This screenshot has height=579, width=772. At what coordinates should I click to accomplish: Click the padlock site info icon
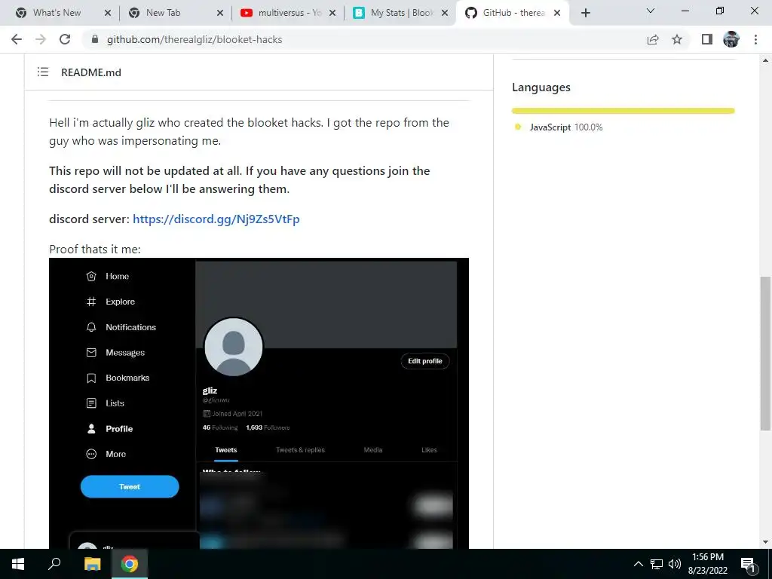click(95, 39)
